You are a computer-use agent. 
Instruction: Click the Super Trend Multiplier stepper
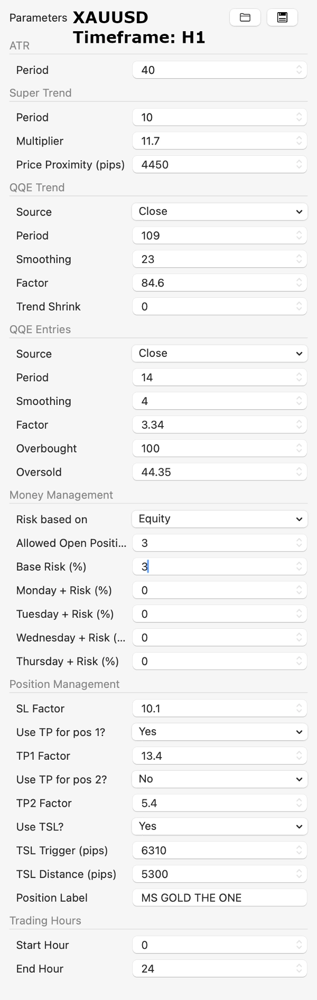tap(299, 141)
